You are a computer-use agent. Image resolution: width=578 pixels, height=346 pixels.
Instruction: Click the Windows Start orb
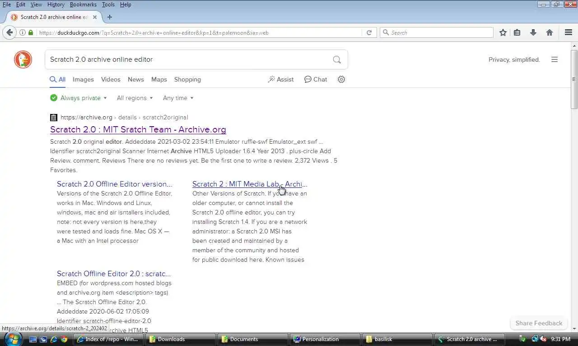[13, 339]
